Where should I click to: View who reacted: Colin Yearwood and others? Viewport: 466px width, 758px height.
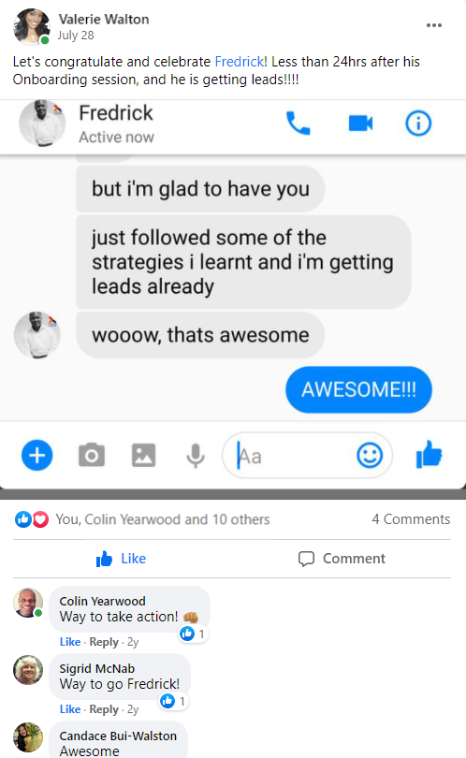pos(163,519)
